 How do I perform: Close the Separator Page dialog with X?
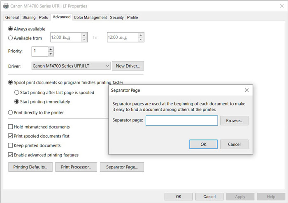[x=246, y=90]
